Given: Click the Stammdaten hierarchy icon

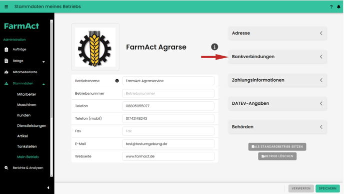Looking at the screenshot, I should pyautogui.click(x=6, y=83).
